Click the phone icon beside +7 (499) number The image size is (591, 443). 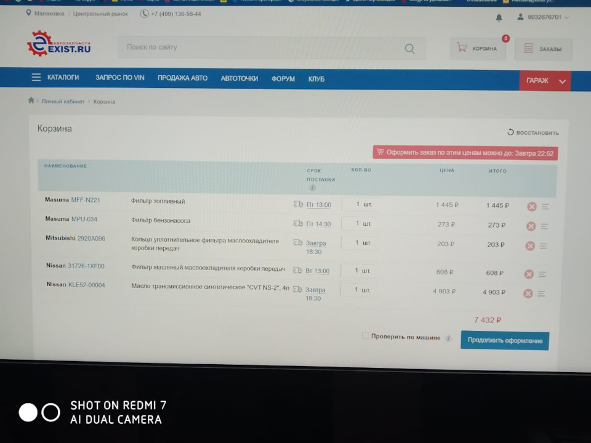coord(144,14)
